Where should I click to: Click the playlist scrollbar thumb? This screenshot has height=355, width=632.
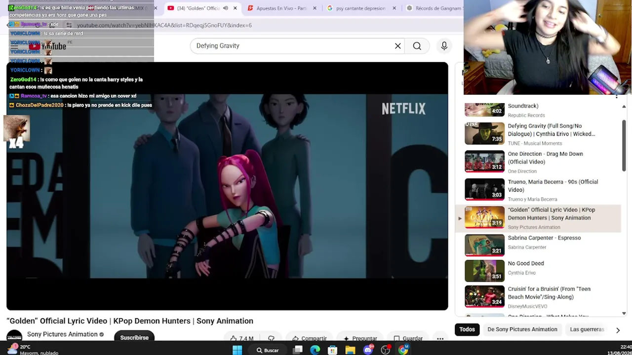[624, 146]
